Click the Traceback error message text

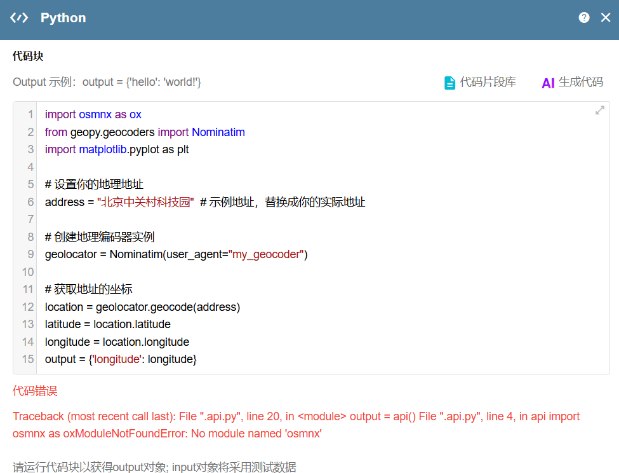296,425
